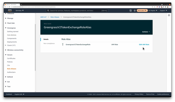
Task: Open the browser extensions puzzle icon
Action: (165, 7)
